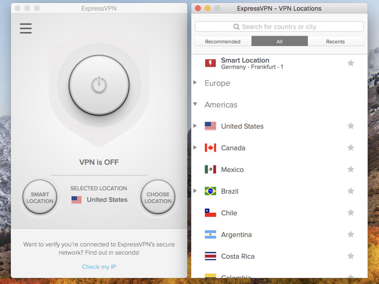
Task: Click the United States flag under Selected Location
Action: 76,200
